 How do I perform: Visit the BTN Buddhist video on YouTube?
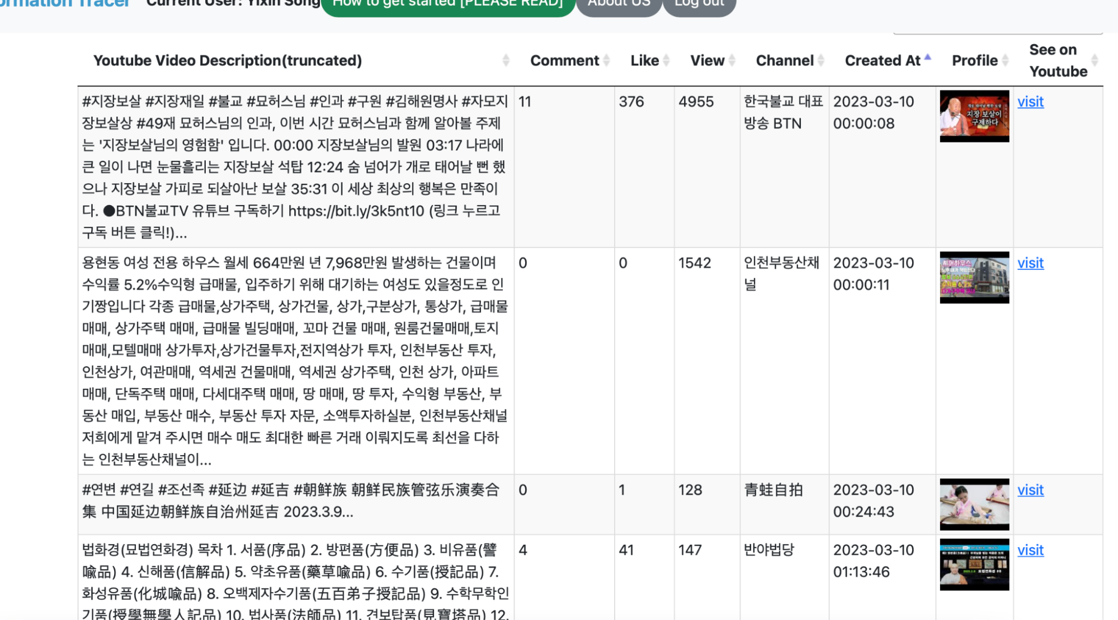click(x=1030, y=102)
